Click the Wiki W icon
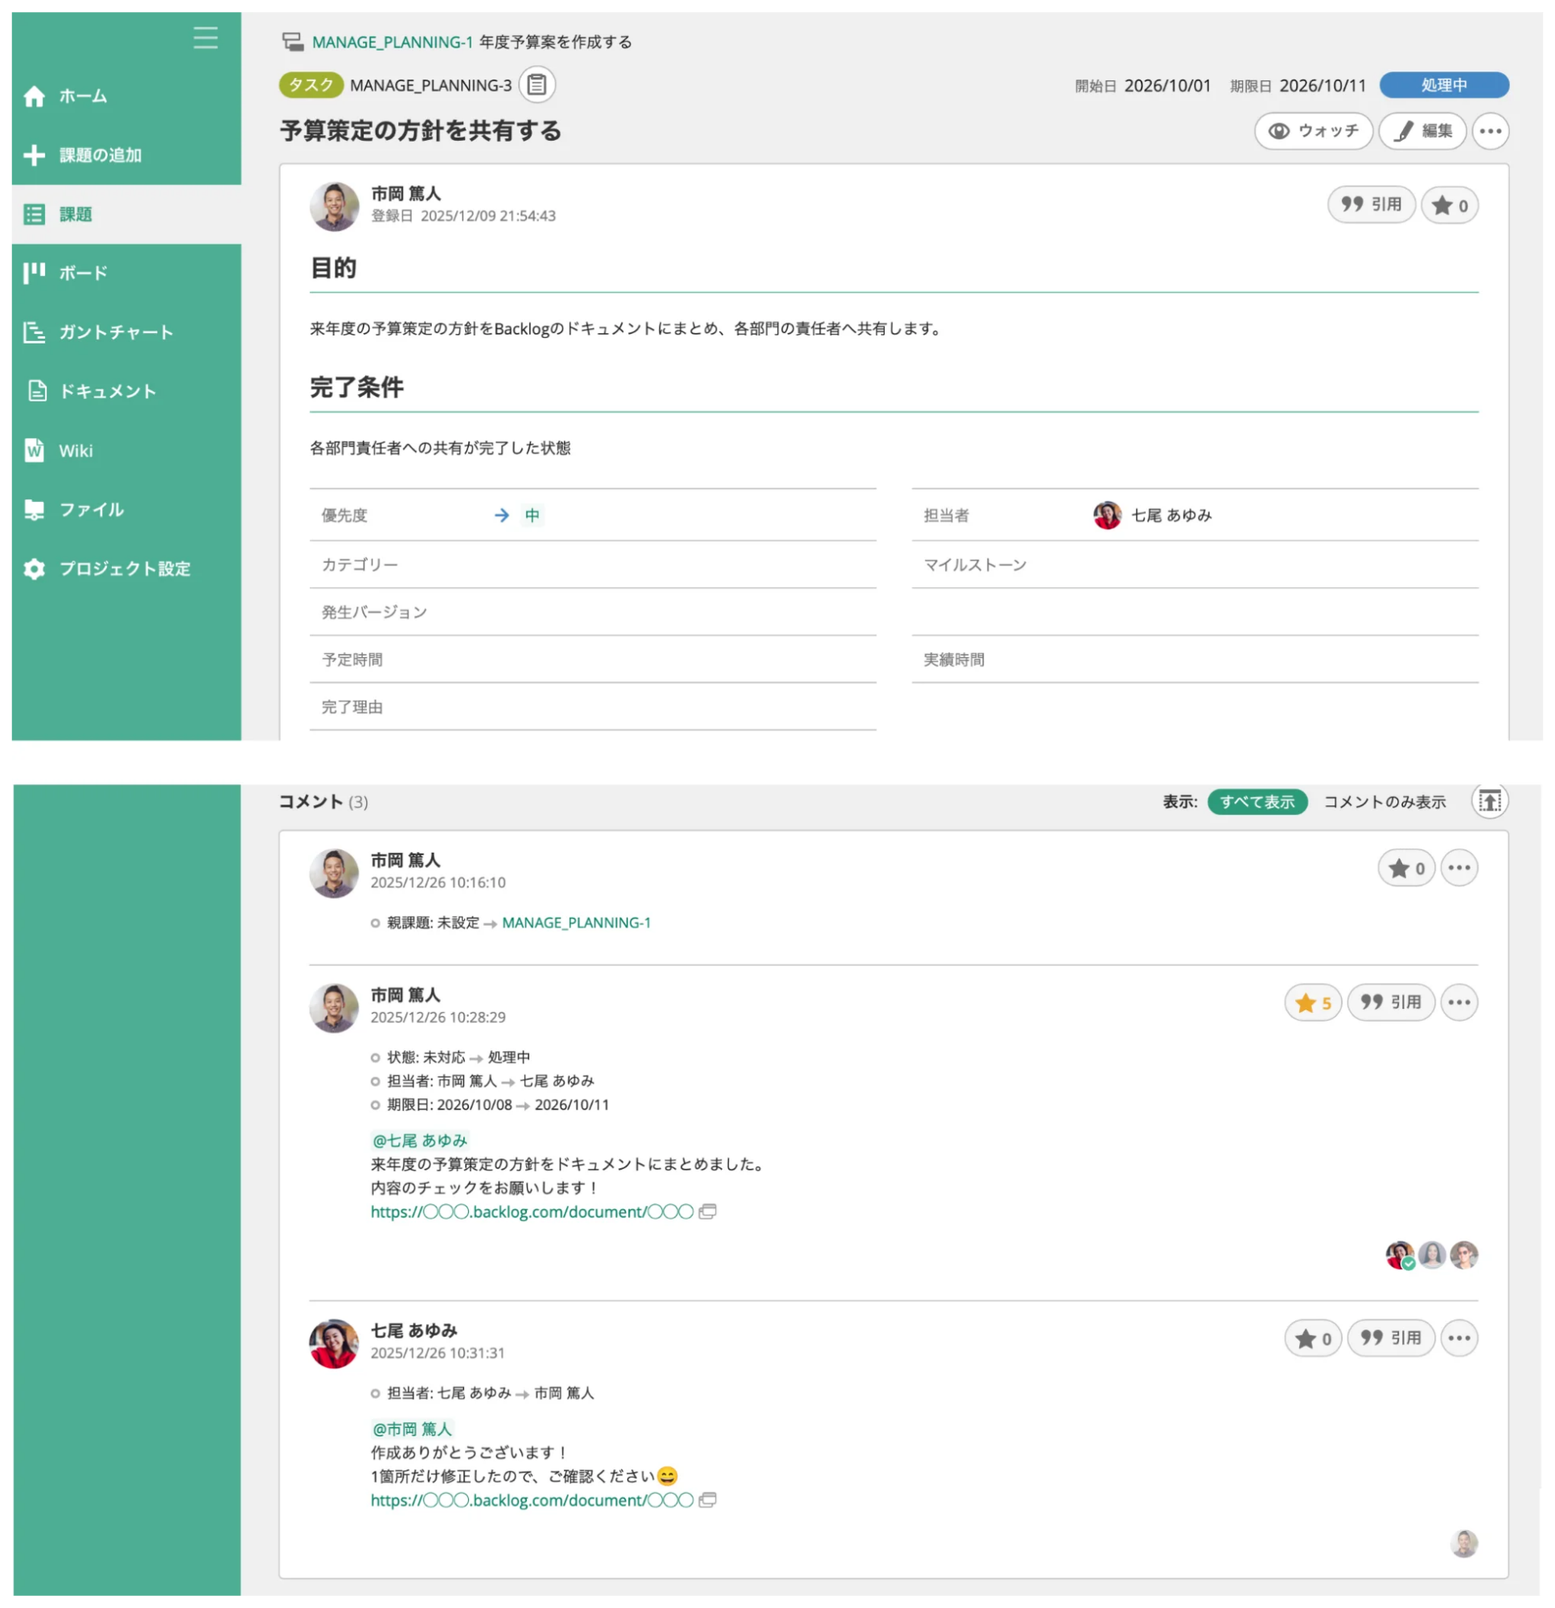Screen dimensions: 1555x1608 pos(35,450)
